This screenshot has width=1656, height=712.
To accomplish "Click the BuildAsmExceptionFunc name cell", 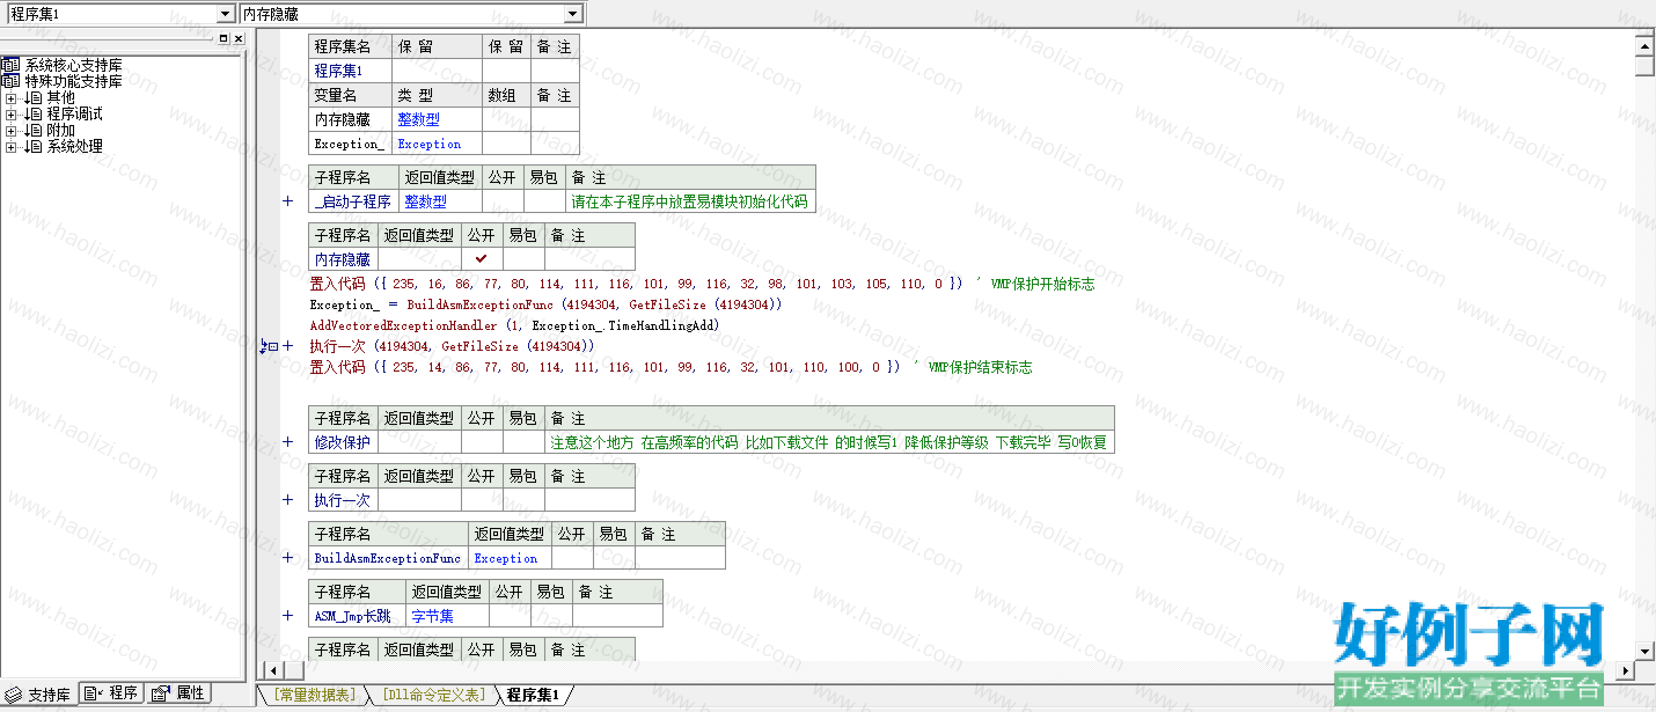I will coord(387,558).
